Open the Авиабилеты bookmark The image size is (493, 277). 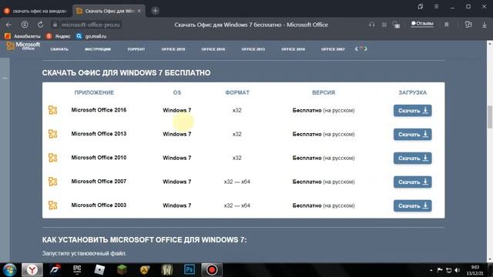tap(22, 36)
